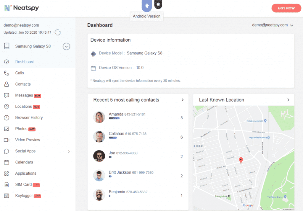This screenshot has width=303, height=211.
Task: Open the Keylogger feature
Action: (x=24, y=195)
